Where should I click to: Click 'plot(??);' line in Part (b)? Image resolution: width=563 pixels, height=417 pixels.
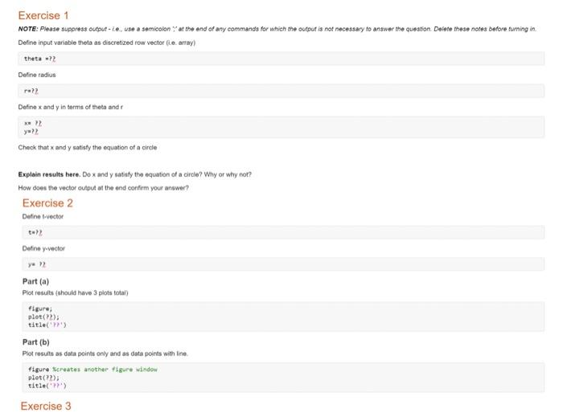click(43, 378)
